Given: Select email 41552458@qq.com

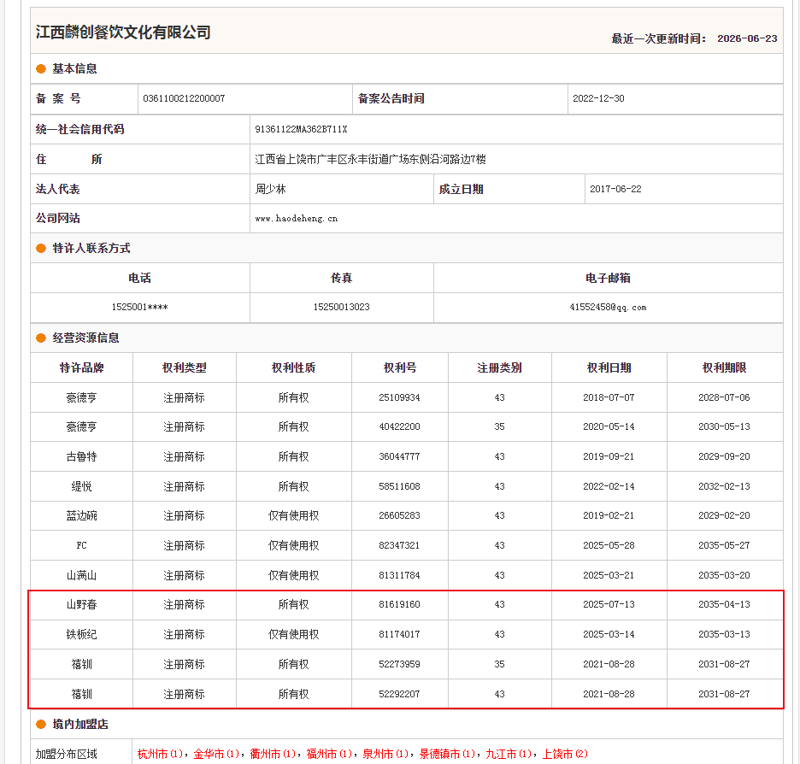Looking at the screenshot, I should pos(608,307).
